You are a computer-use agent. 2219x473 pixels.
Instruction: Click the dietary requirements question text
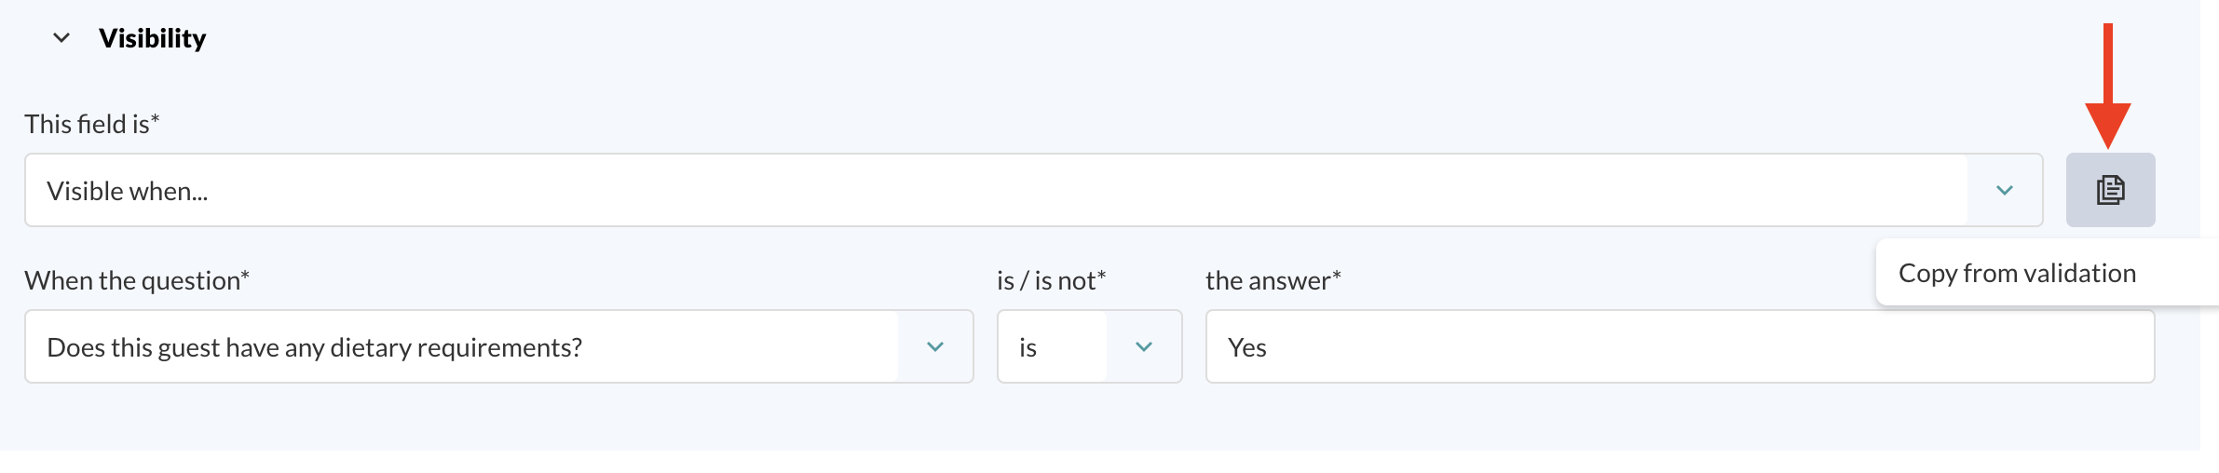pyautogui.click(x=314, y=347)
